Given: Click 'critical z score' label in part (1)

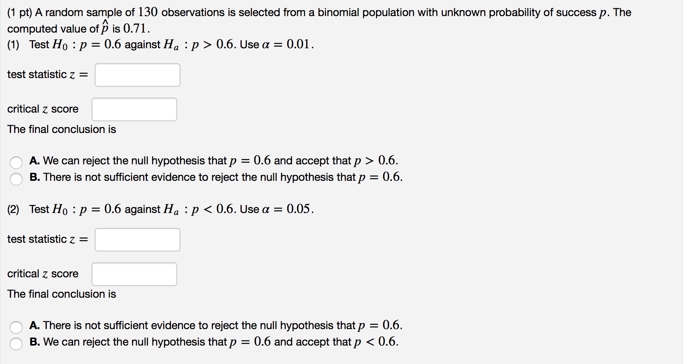Looking at the screenshot, I should pyautogui.click(x=43, y=109).
